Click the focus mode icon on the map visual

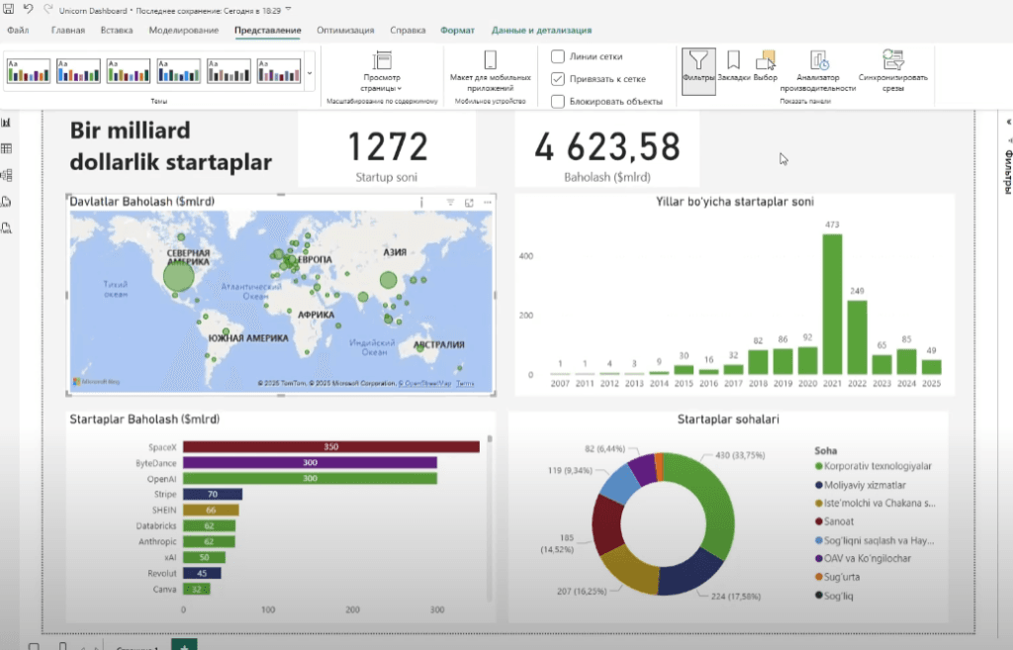(x=469, y=202)
